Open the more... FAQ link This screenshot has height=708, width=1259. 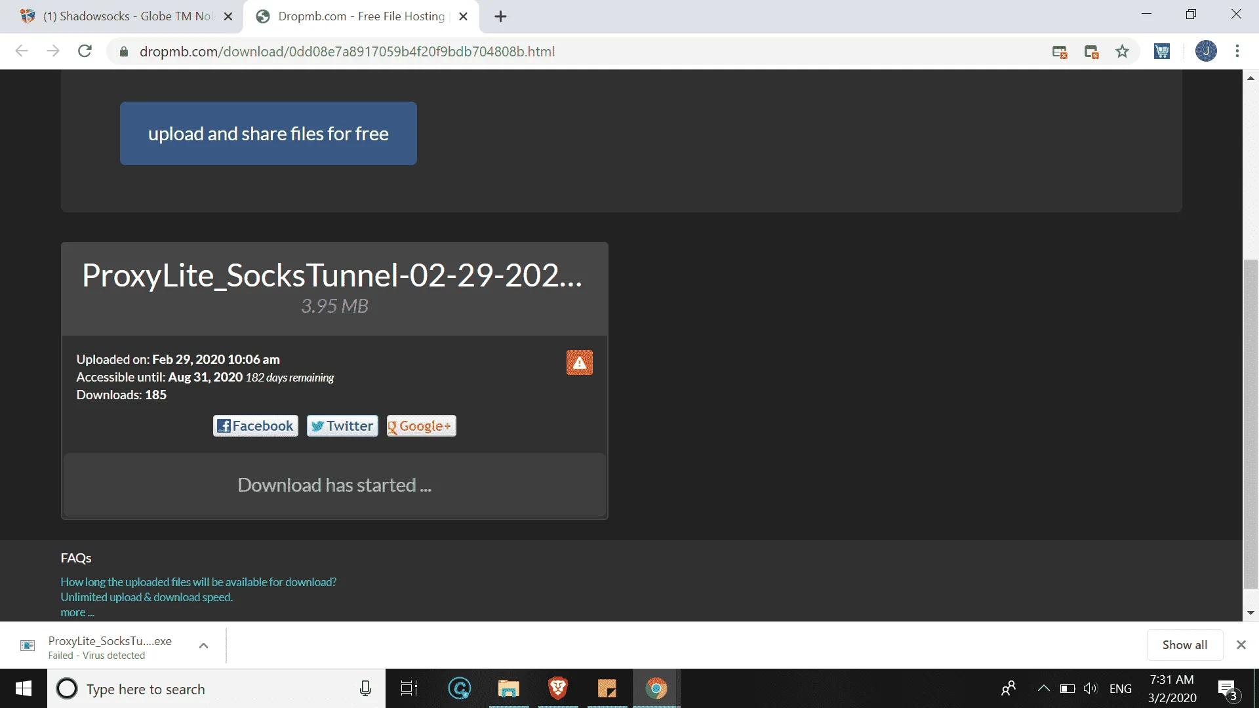tap(77, 613)
